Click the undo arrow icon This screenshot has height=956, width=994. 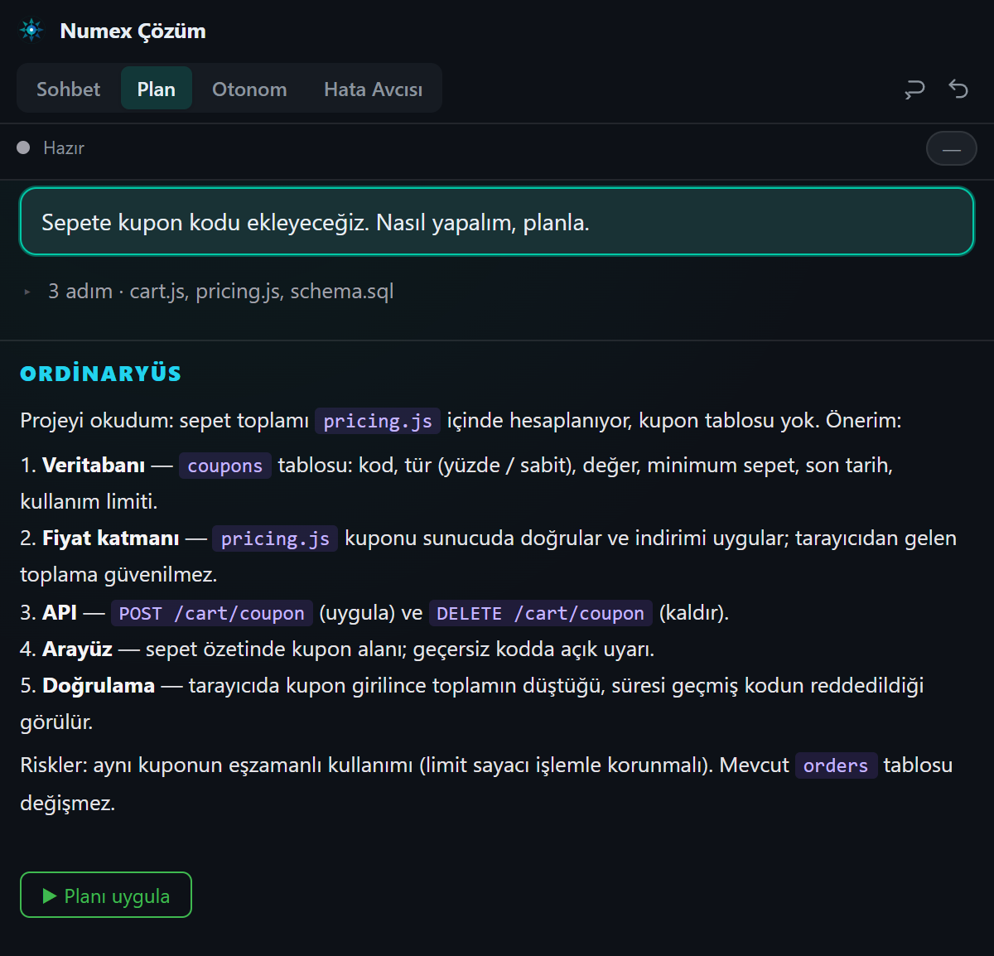tap(958, 89)
